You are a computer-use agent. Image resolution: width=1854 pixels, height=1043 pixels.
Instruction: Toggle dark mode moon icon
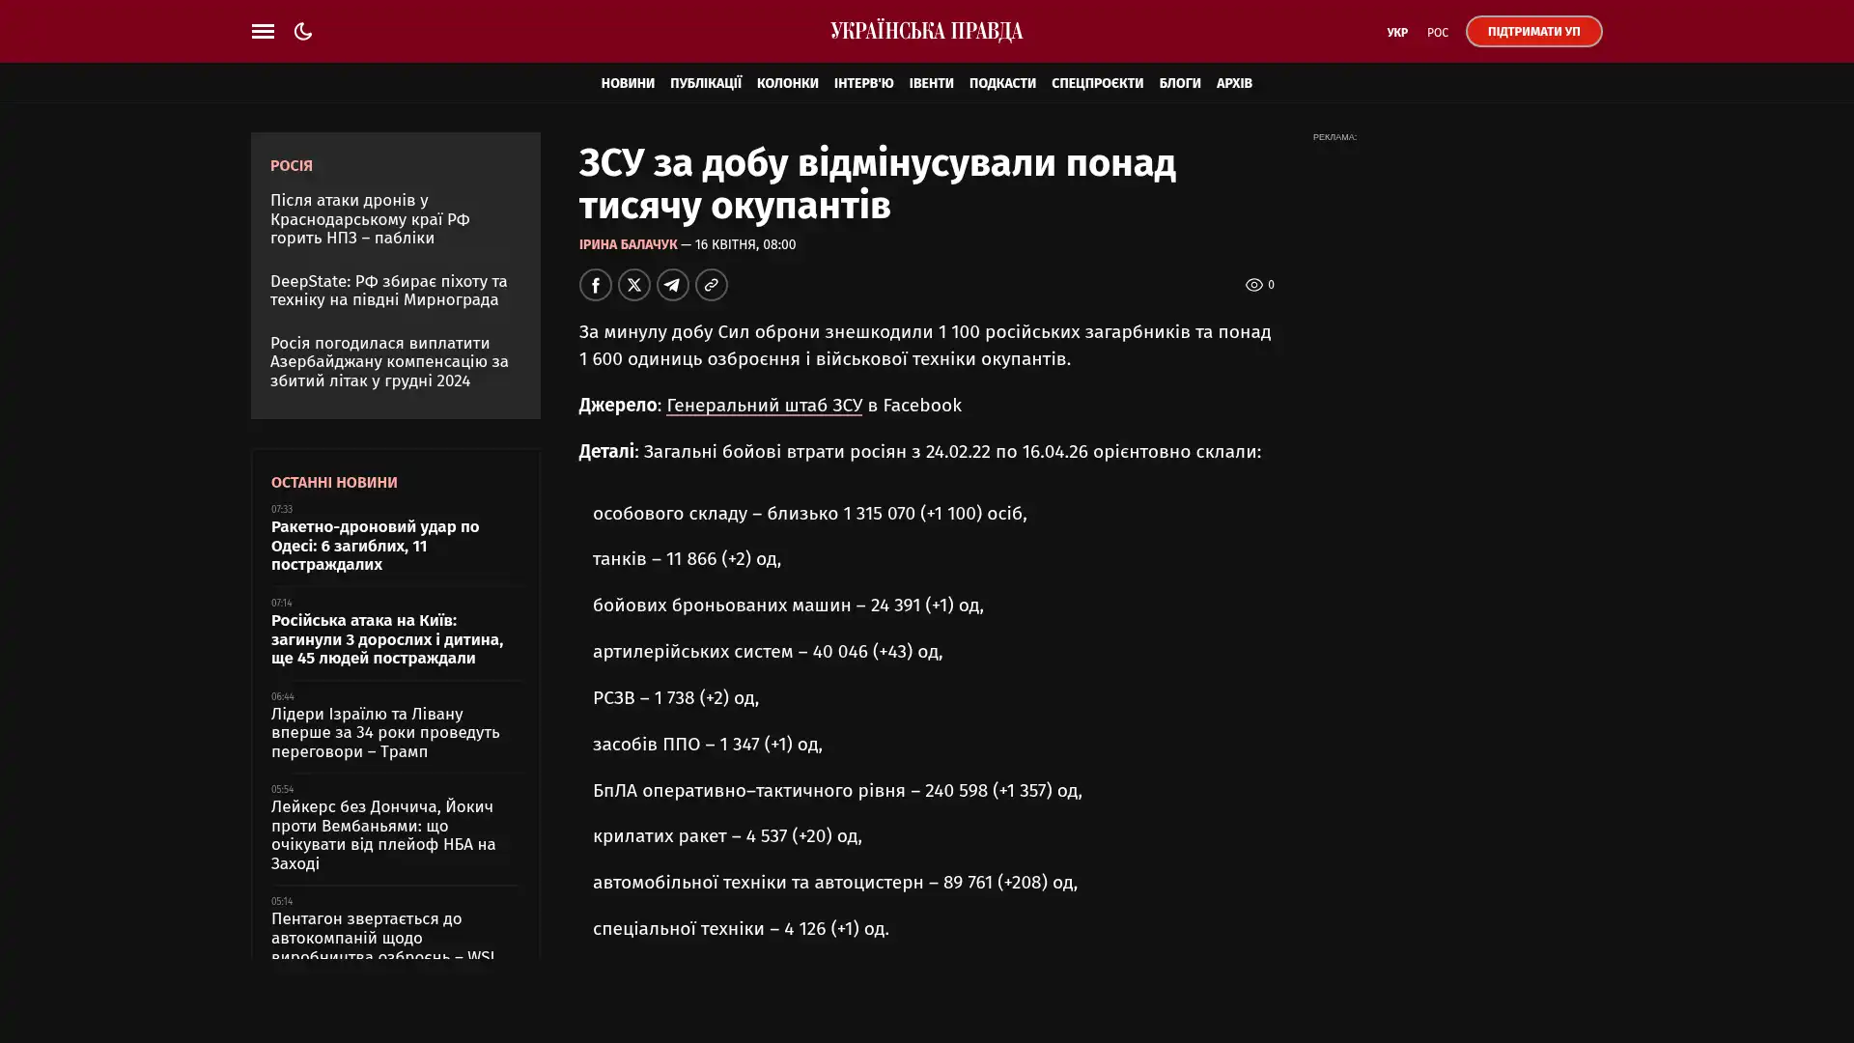303,31
